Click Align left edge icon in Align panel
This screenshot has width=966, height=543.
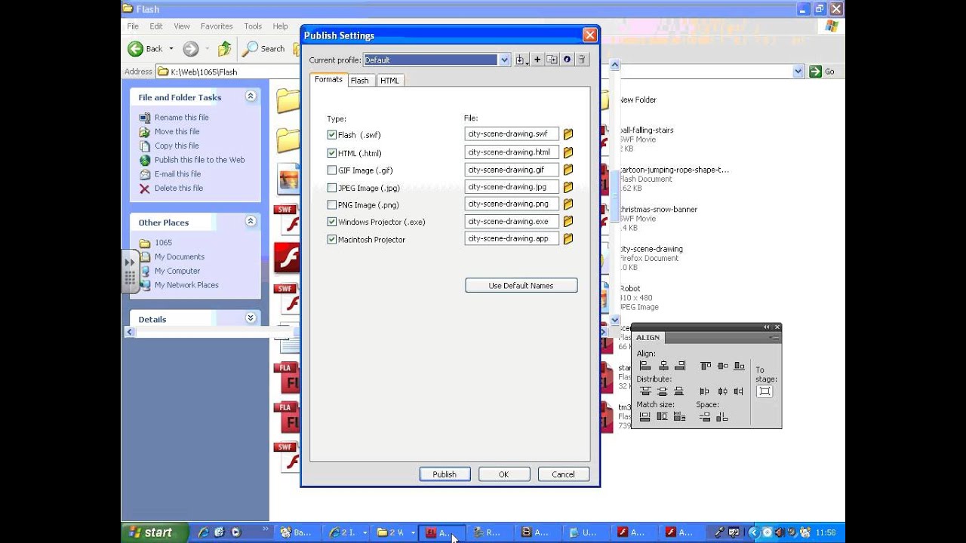coord(645,366)
